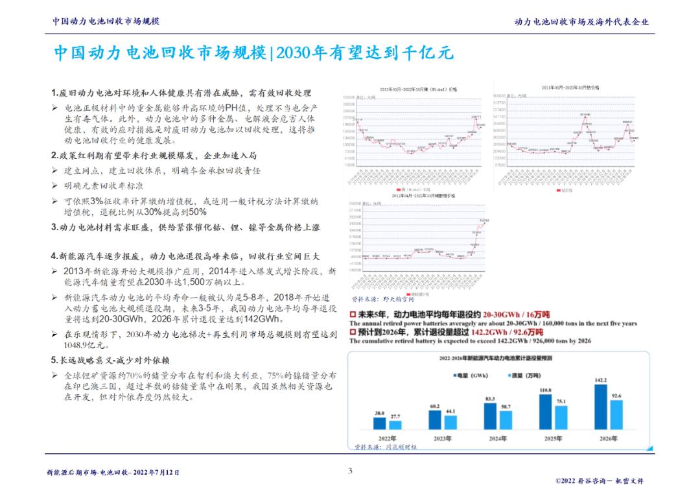Click the 2024年 light blue bar labeled 58.7
Image resolution: width=700 pixels, height=485 pixels.
click(x=506, y=420)
